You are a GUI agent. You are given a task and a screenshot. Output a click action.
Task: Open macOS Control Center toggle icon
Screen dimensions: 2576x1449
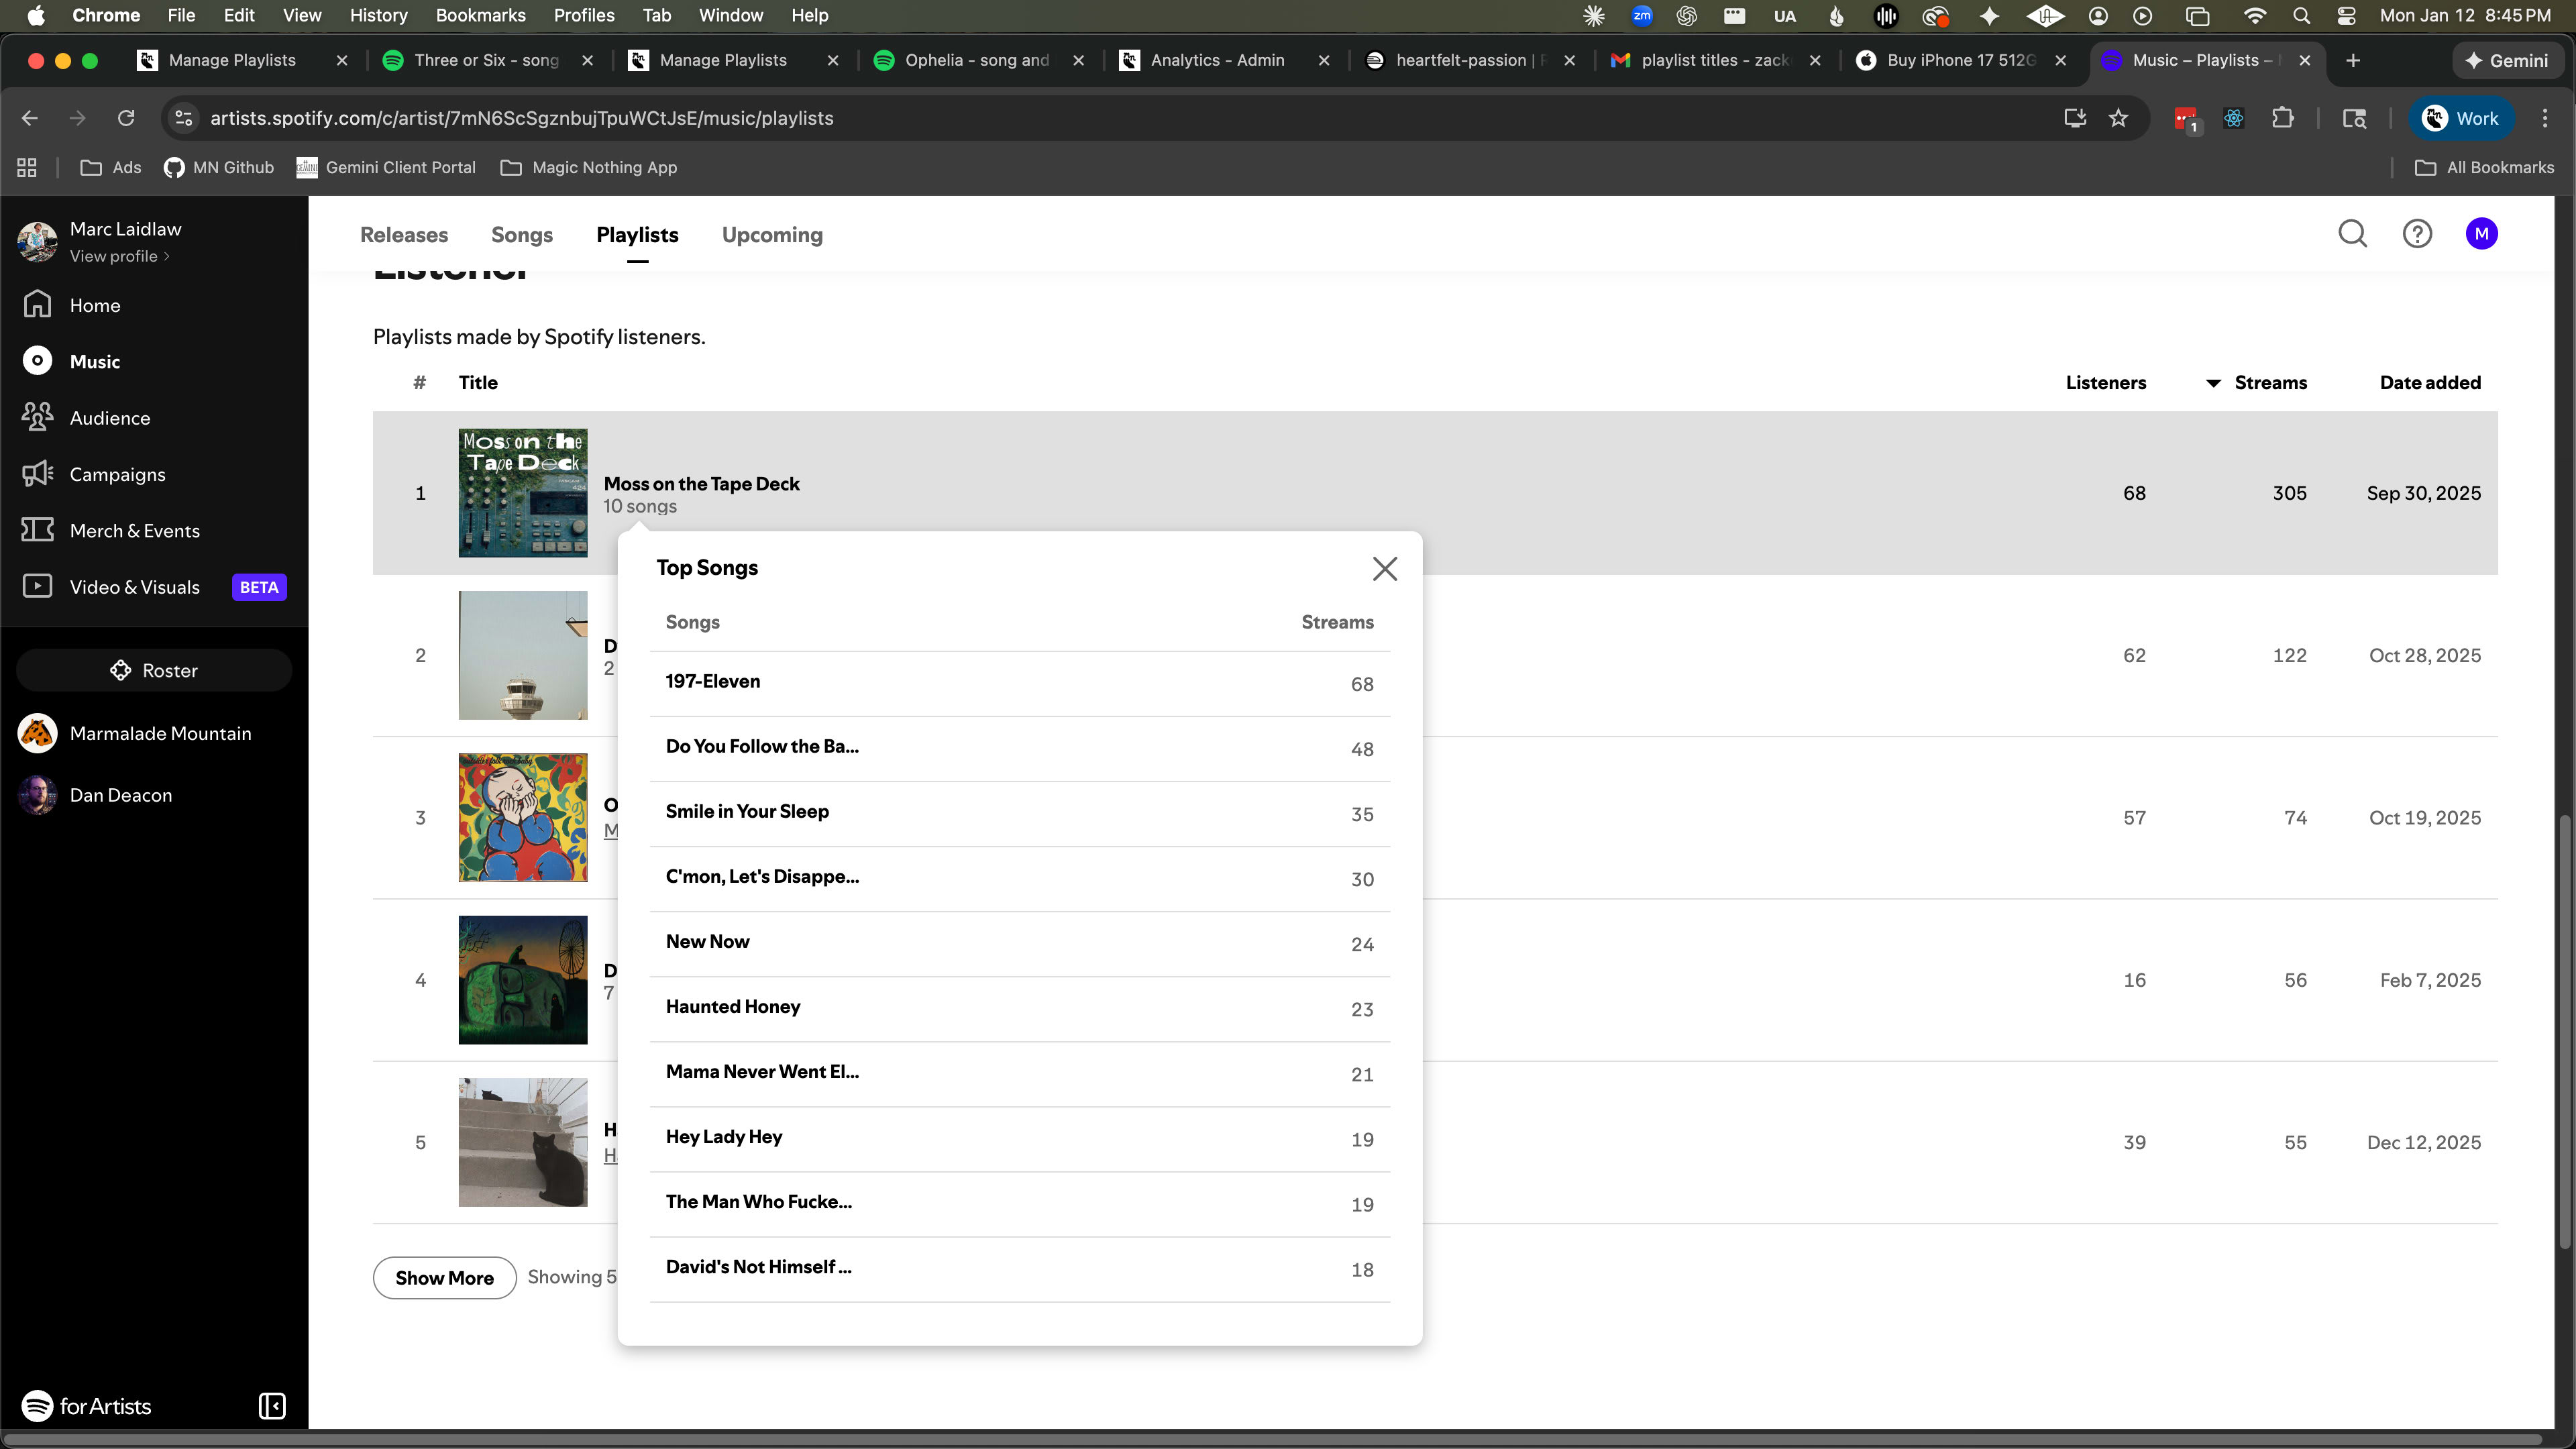click(x=2346, y=15)
